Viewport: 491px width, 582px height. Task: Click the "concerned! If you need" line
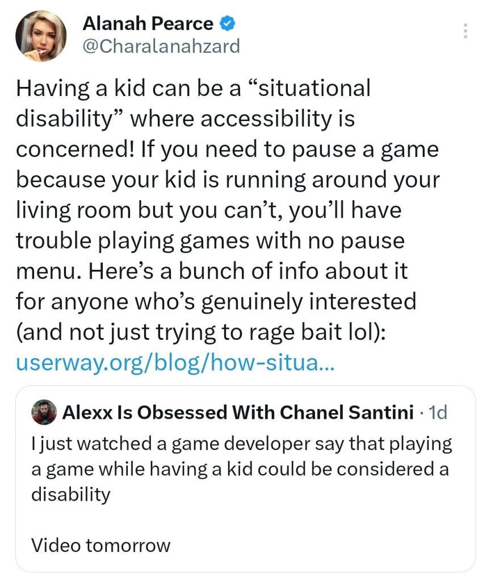227,149
